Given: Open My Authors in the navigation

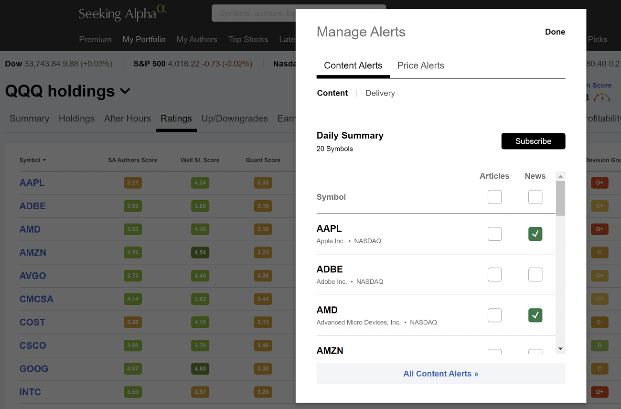Looking at the screenshot, I should (197, 39).
